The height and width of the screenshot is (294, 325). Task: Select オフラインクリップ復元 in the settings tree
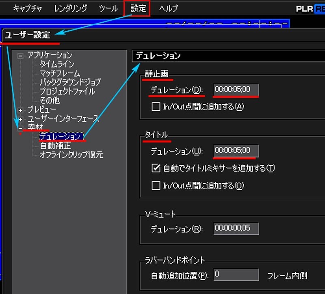(x=71, y=155)
